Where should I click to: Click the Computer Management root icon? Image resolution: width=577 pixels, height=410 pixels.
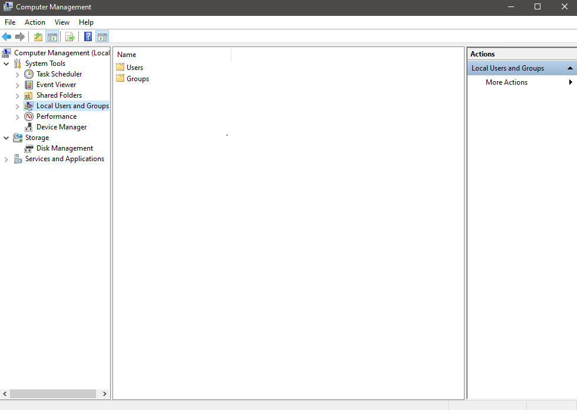tap(6, 53)
